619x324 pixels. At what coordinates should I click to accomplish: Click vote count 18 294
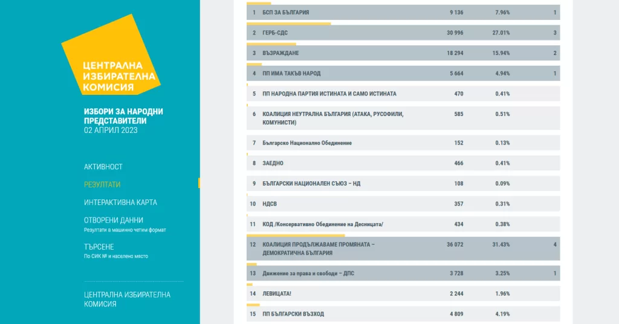pyautogui.click(x=455, y=53)
